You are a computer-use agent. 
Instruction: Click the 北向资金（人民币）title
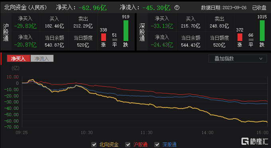[x=26, y=8]
